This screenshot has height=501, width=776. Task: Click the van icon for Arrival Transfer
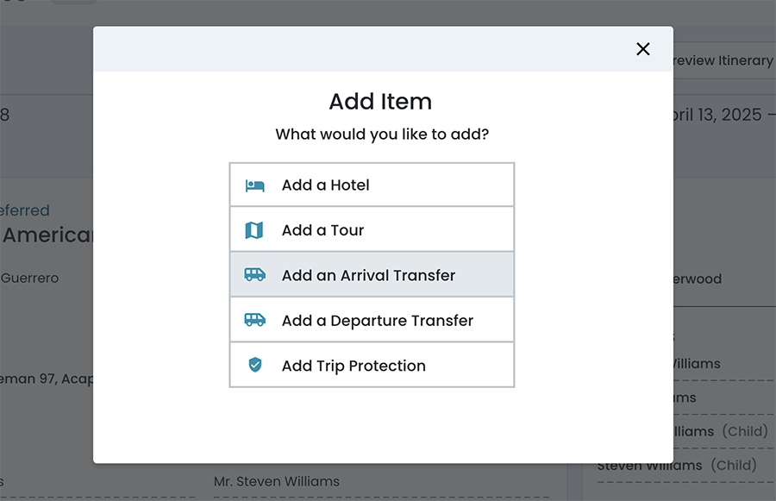coord(254,275)
